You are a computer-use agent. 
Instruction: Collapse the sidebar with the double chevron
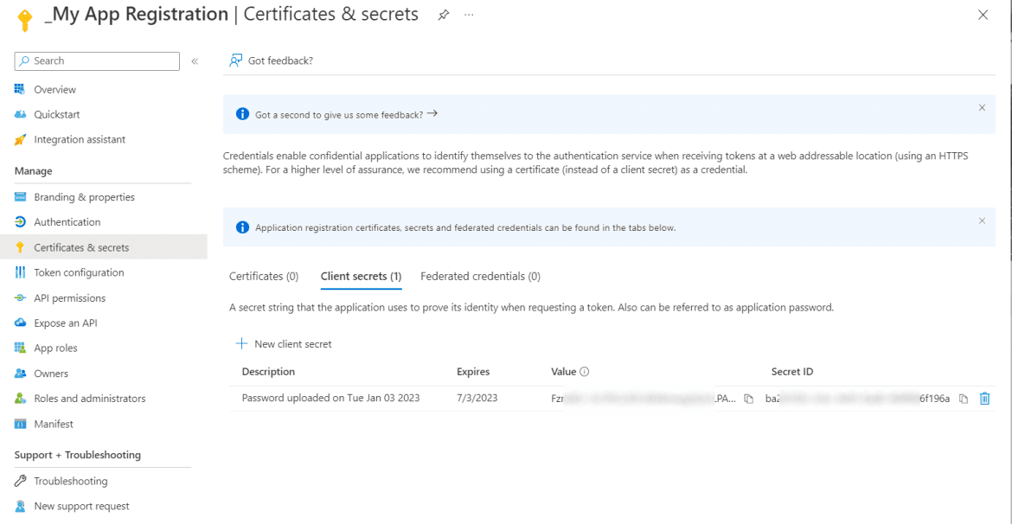[x=195, y=61]
